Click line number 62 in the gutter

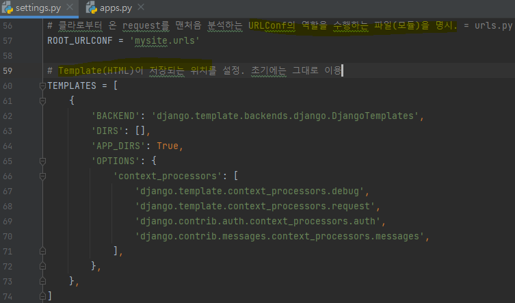[8, 116]
